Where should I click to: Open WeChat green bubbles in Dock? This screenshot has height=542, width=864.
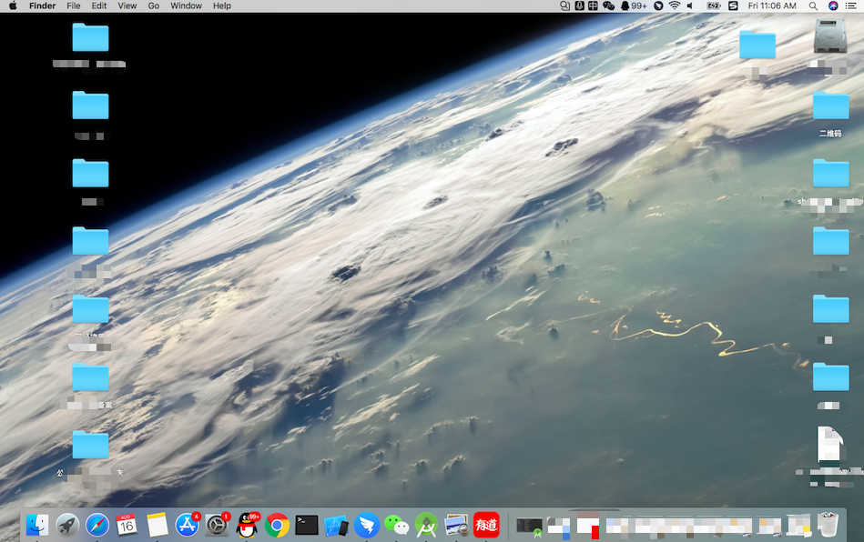click(x=396, y=525)
